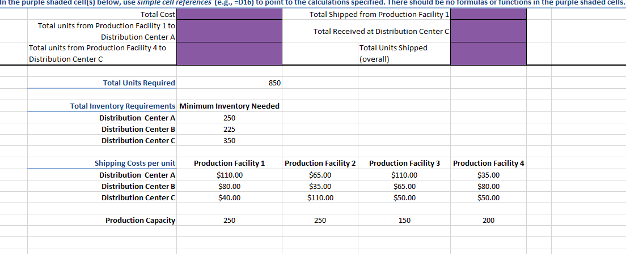The height and width of the screenshot is (254, 626).
Task: Select purple Total Units Shipped (overall) cell
Action: point(488,53)
